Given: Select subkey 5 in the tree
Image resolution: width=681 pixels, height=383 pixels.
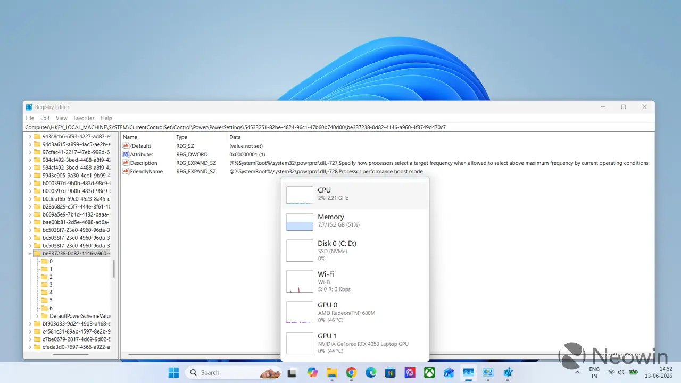Looking at the screenshot, I should 51,300.
